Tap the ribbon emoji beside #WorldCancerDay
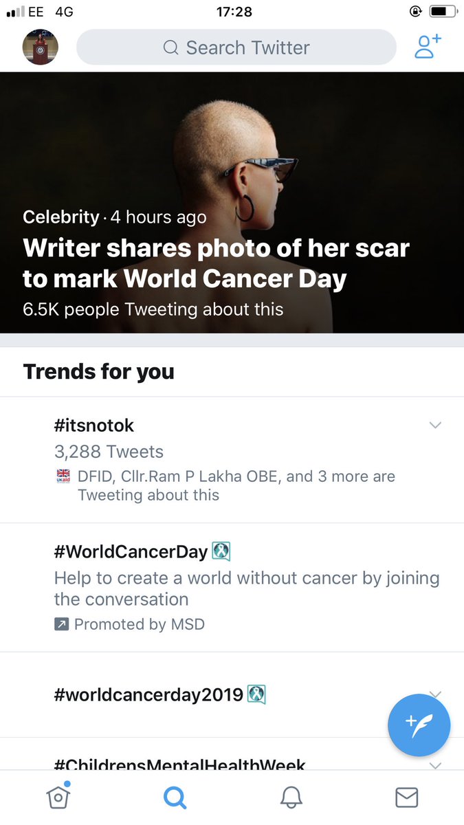Screen dimensions: 464x825 click(x=221, y=551)
